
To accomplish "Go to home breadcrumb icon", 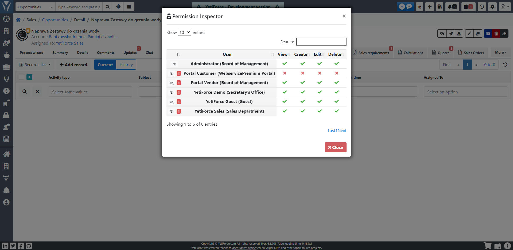I will [18, 20].
